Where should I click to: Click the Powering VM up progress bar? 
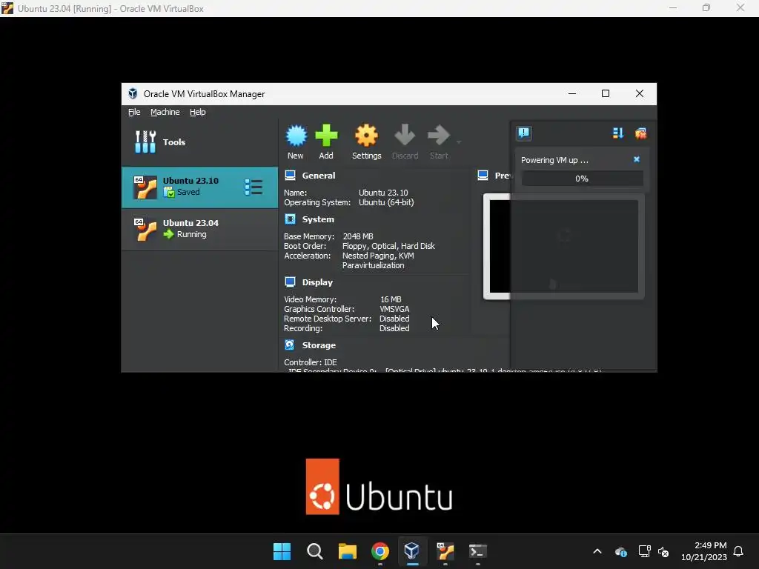tap(582, 179)
